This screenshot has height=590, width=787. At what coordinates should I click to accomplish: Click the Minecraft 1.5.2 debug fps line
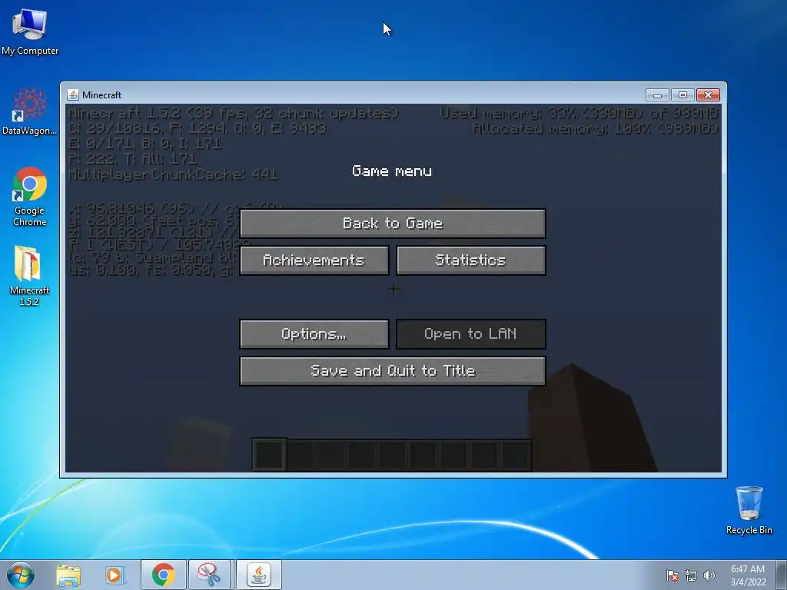(x=234, y=114)
